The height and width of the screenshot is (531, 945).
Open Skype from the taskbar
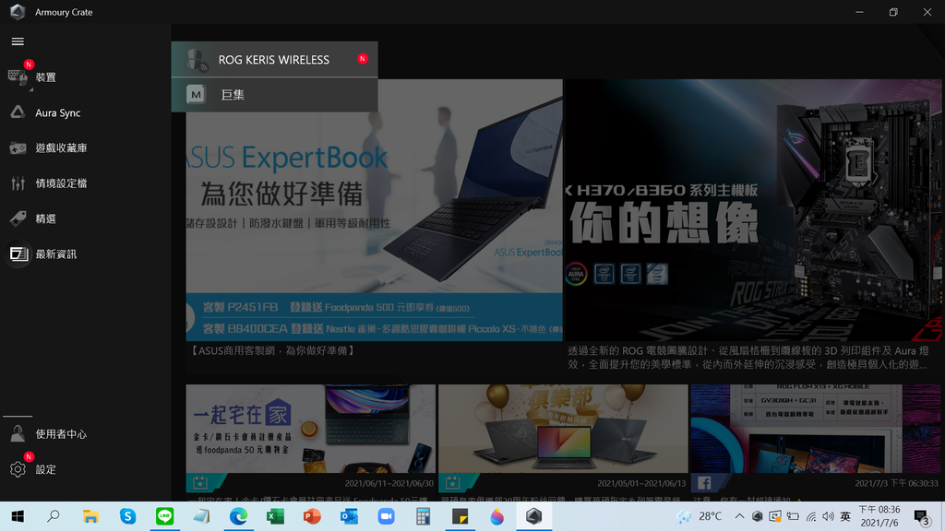pyautogui.click(x=127, y=516)
